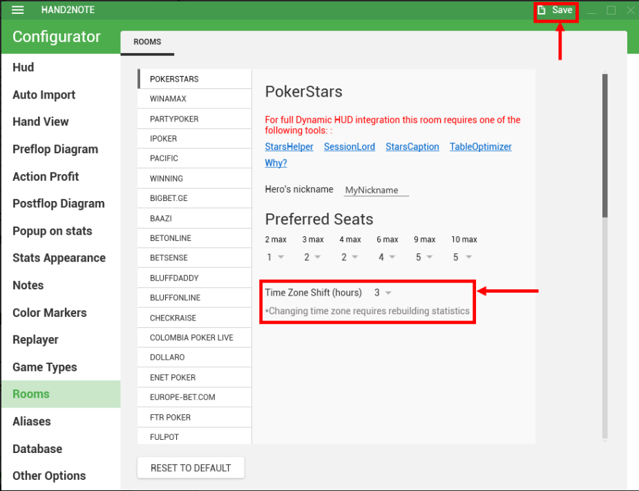Open 4 max preferred seat dropdown
This screenshot has width=639, height=491.
[x=350, y=257]
